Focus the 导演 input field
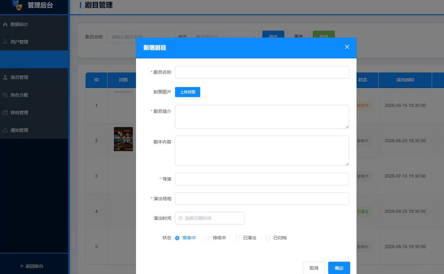This screenshot has height=274, width=444. click(262, 179)
